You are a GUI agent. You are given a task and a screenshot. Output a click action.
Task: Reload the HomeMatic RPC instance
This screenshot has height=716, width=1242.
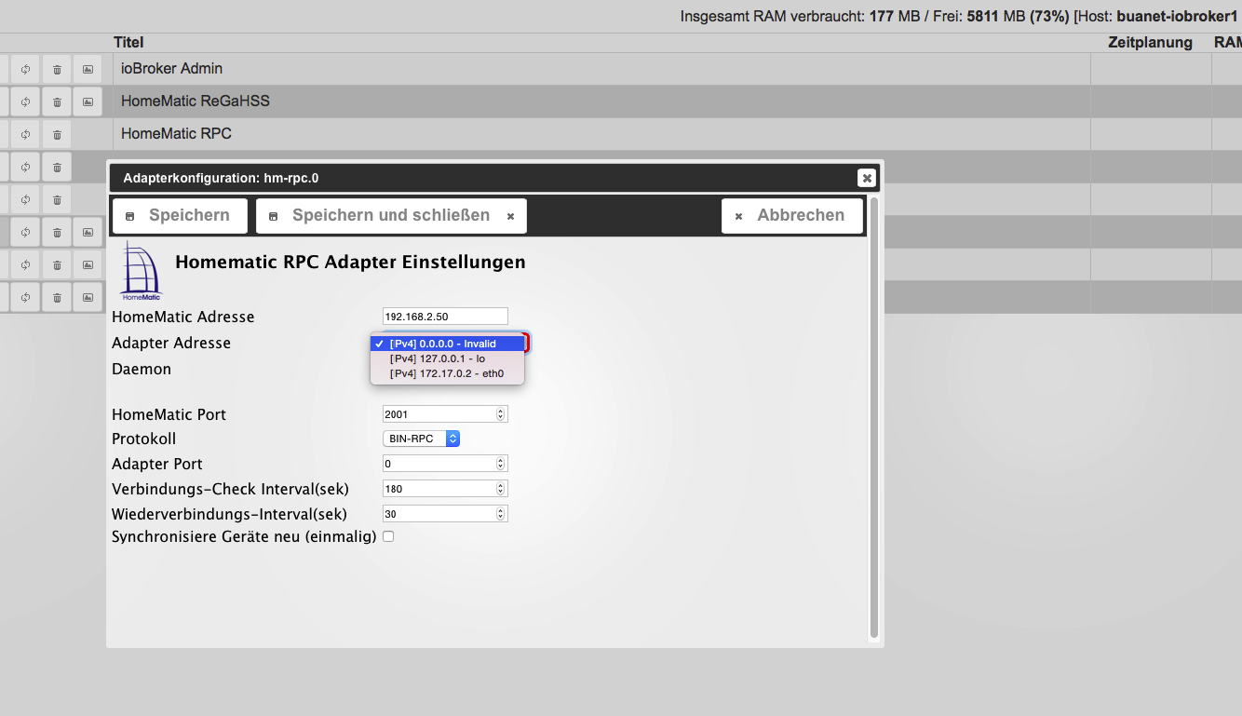[x=25, y=134]
